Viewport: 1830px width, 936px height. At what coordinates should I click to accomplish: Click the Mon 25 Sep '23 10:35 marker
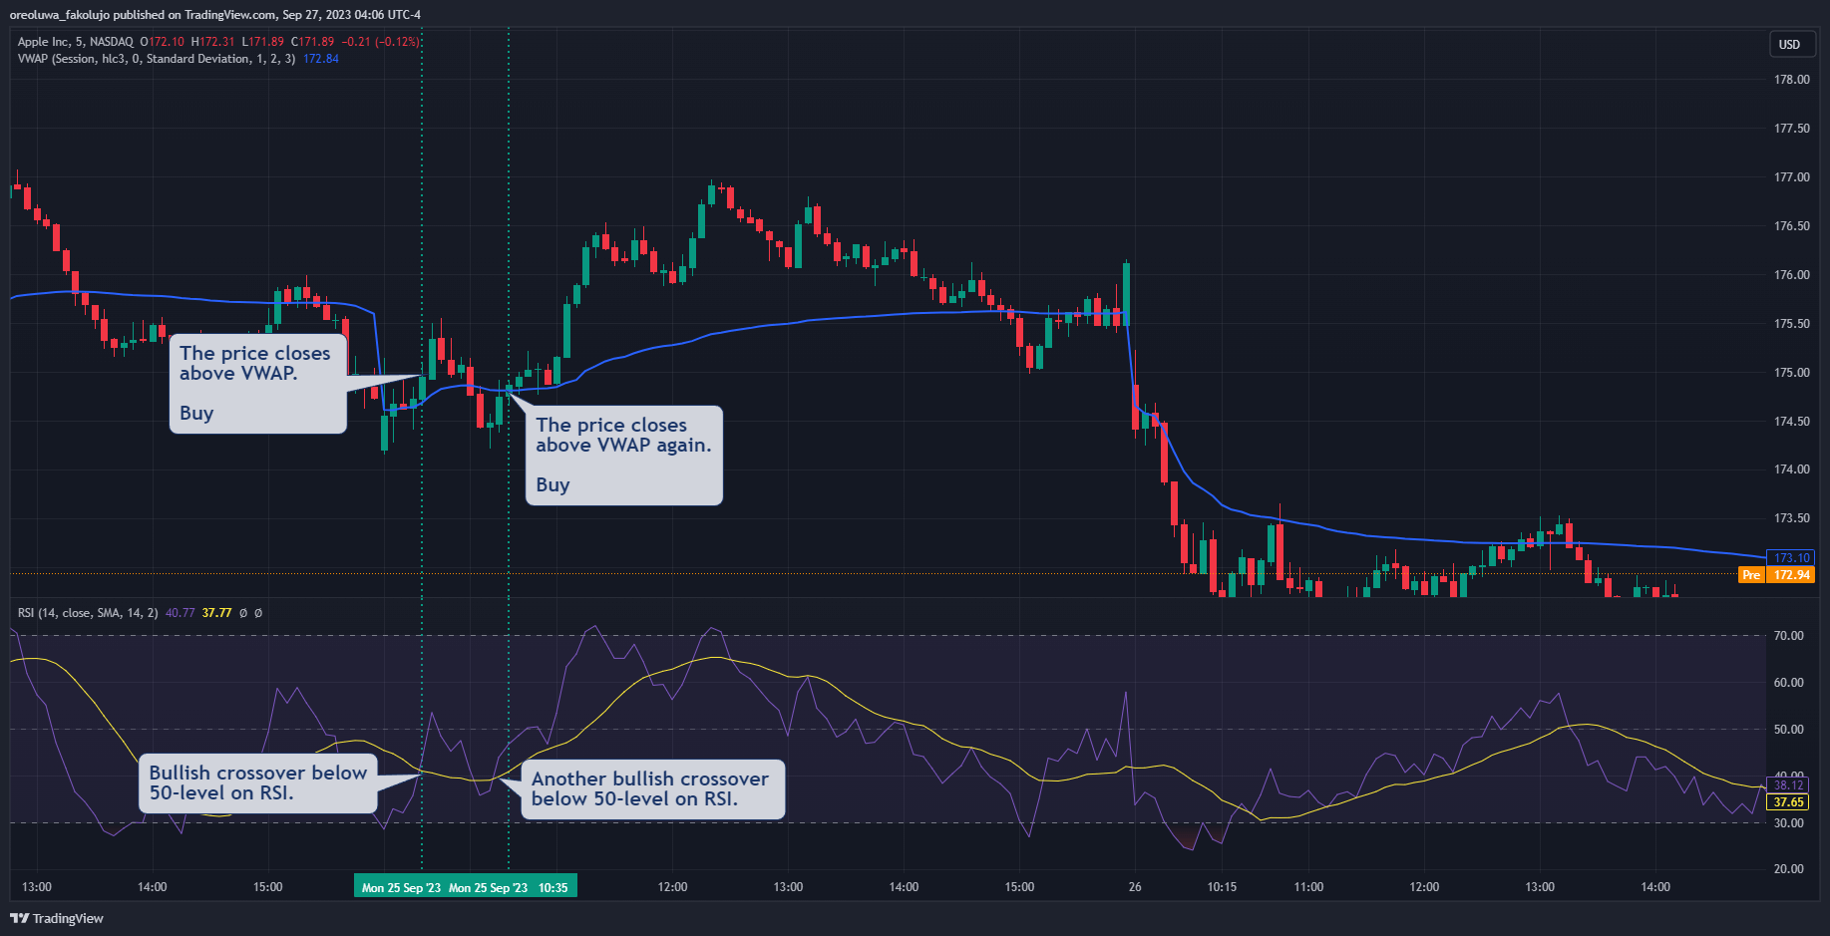click(x=509, y=885)
